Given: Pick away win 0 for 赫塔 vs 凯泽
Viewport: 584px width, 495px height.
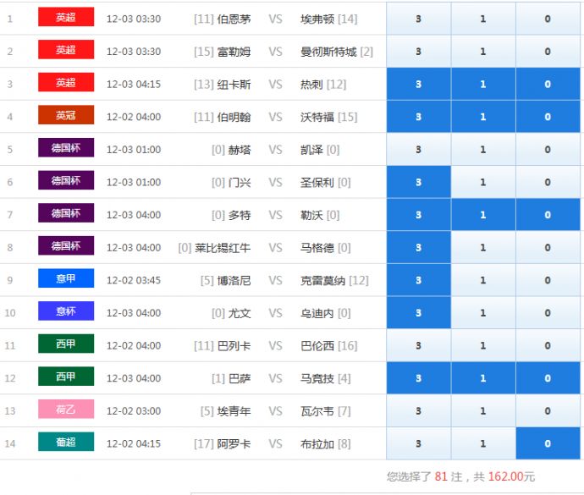Looking at the screenshot, I should point(548,150).
